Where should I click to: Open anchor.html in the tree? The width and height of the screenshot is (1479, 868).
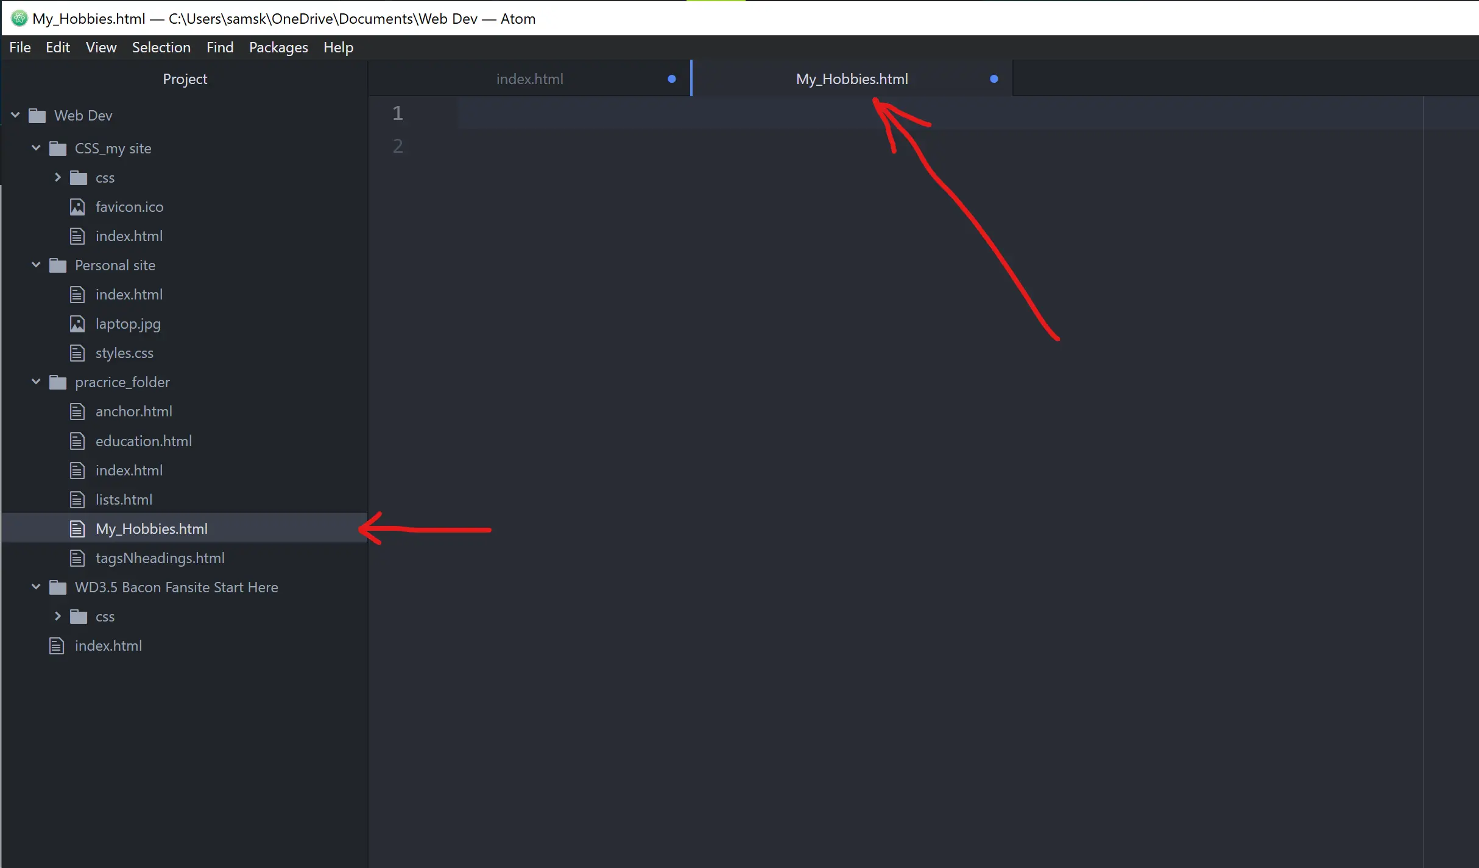pyautogui.click(x=134, y=411)
